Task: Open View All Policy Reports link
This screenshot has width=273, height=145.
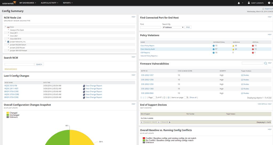Action: pos(149,56)
